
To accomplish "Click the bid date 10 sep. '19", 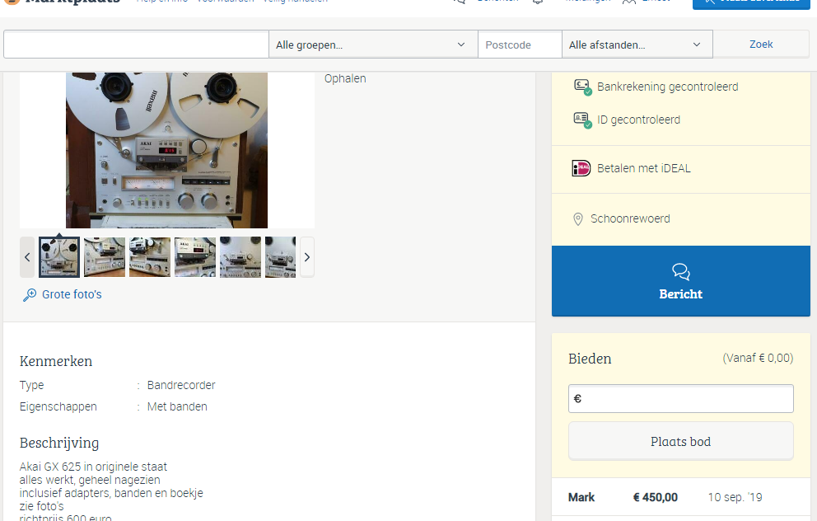I will 735,498.
